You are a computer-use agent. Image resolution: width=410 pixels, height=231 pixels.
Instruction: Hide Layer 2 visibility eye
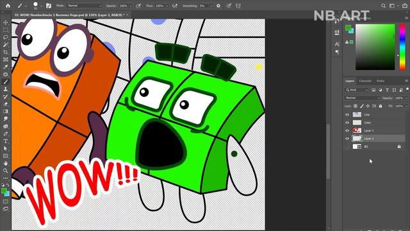pos(347,139)
